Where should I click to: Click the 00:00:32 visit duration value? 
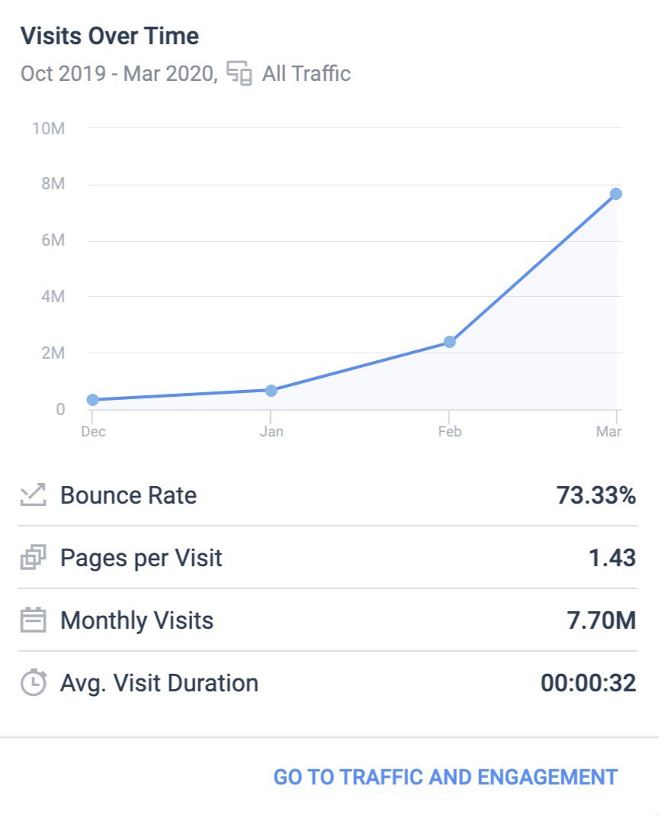(x=588, y=682)
